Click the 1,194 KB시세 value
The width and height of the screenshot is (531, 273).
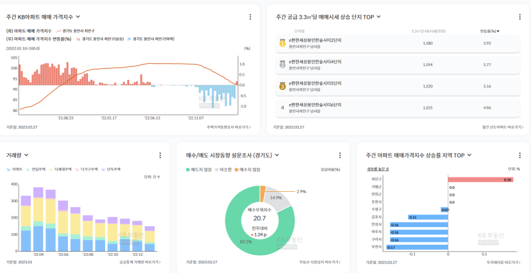(428, 65)
